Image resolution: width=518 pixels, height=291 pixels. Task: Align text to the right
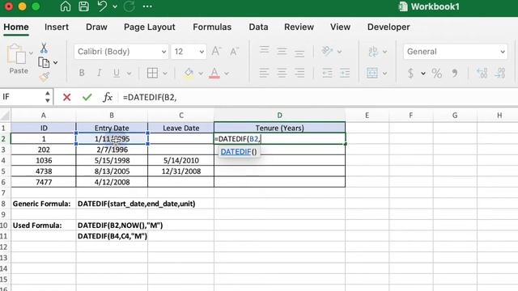click(299, 73)
